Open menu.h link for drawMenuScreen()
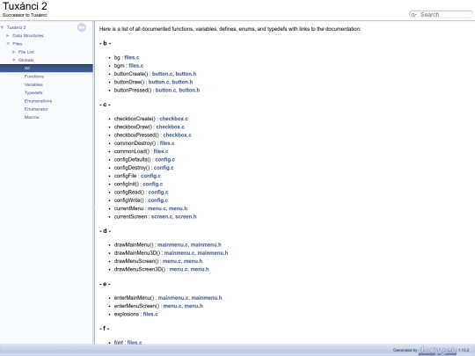 pos(193,261)
